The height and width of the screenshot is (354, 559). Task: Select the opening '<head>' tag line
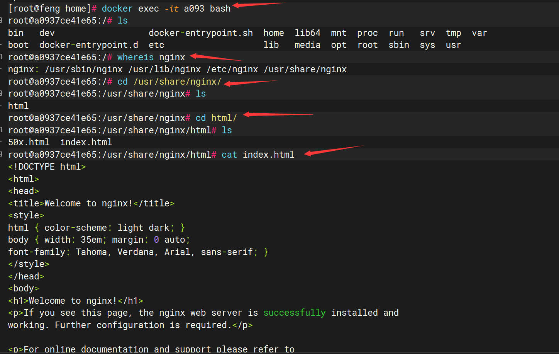[24, 191]
